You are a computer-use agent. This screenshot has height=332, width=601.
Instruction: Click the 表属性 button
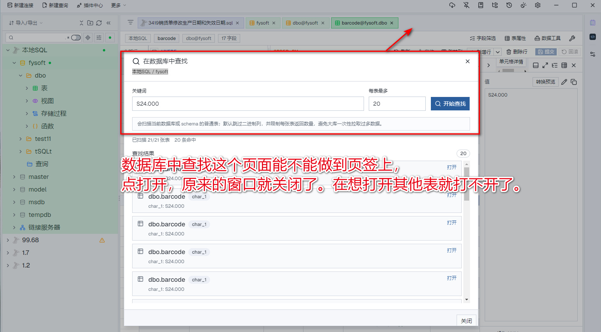(516, 38)
